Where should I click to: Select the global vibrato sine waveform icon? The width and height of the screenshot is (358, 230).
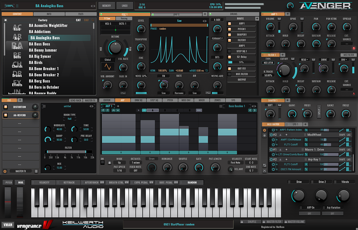pyautogui.click(x=108, y=67)
